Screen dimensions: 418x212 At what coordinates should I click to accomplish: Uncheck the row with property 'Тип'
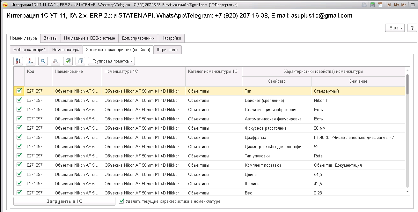click(x=19, y=91)
